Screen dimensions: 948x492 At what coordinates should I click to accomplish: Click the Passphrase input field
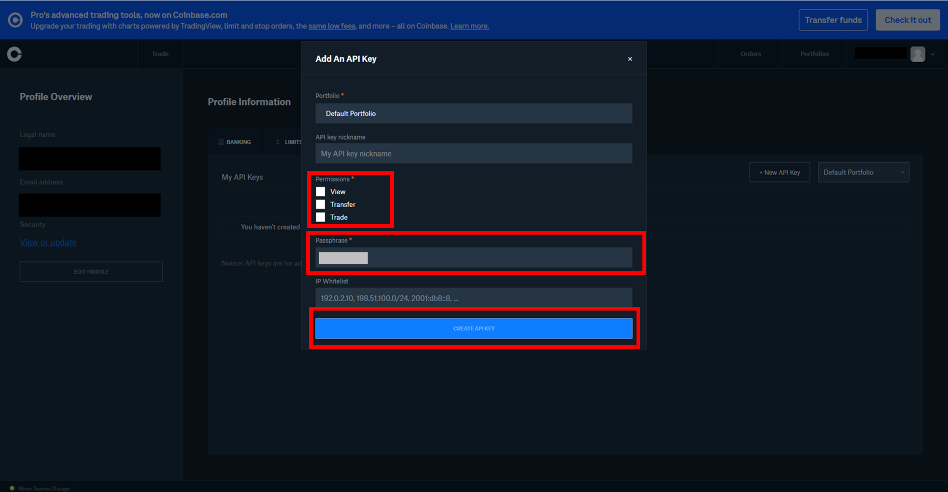[x=474, y=257]
